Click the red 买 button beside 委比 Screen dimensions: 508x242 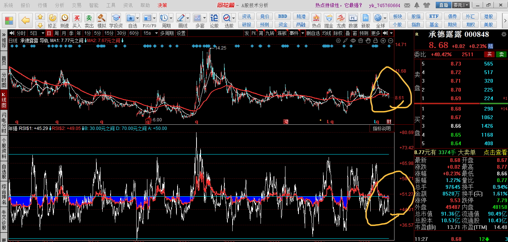coord(490,54)
